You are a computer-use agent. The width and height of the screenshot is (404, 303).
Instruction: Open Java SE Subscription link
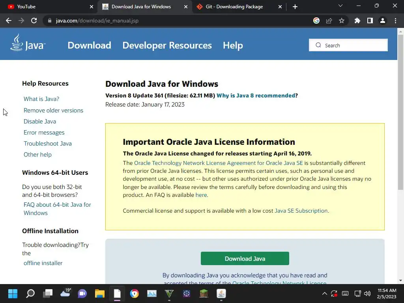pyautogui.click(x=301, y=211)
